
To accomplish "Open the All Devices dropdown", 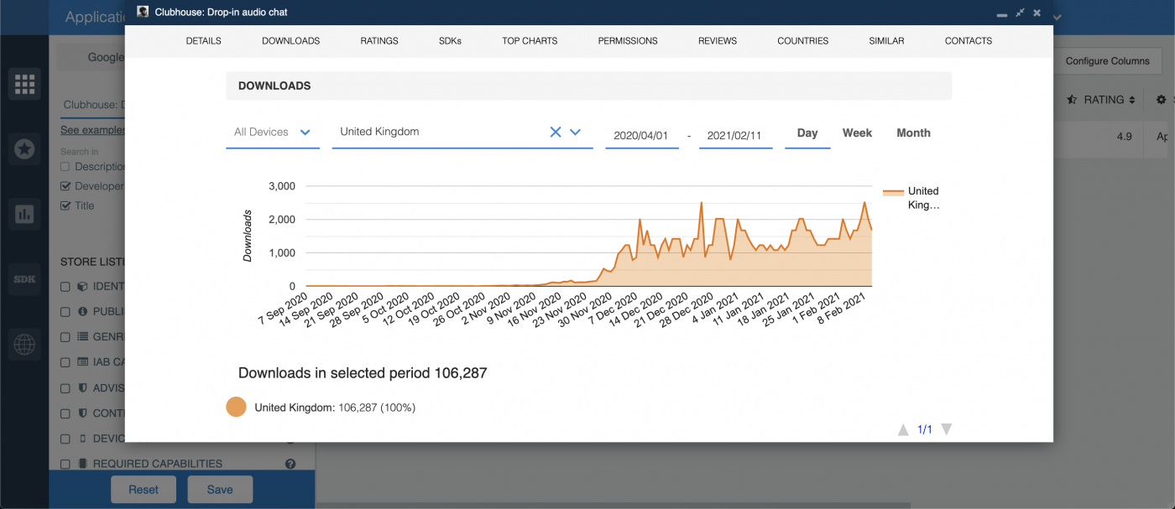I will 305,132.
